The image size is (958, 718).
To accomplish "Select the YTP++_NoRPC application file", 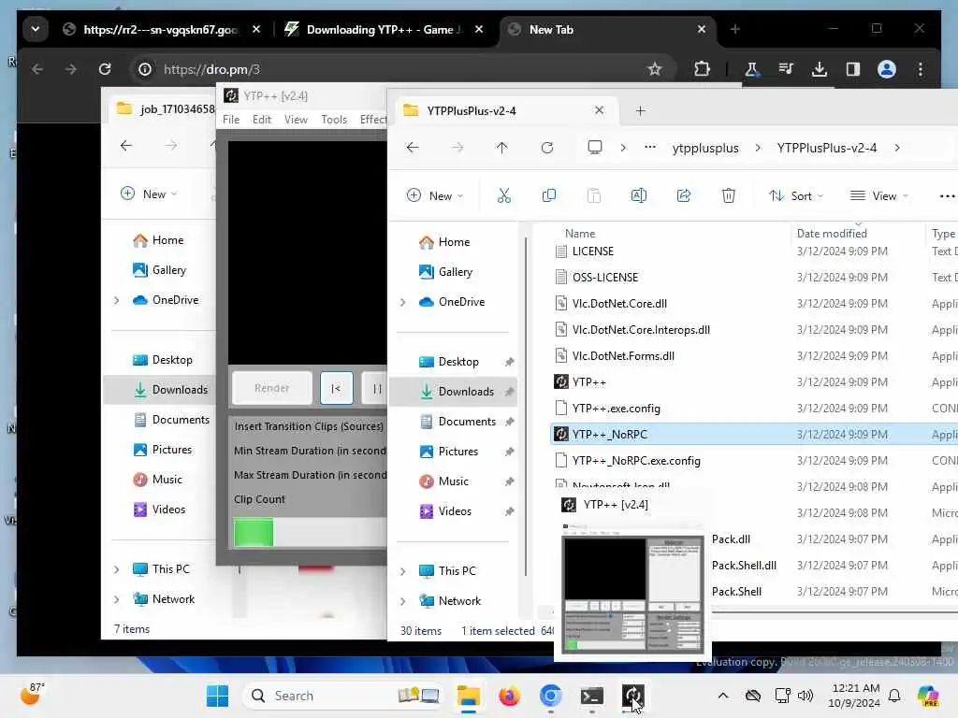I will click(754, 434).
